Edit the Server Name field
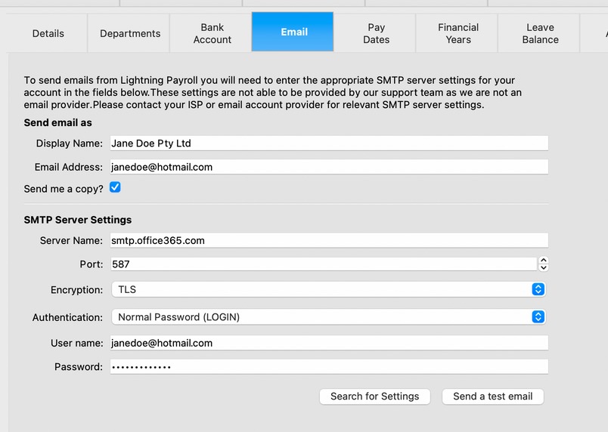Viewport: 608px width, 432px height. (x=329, y=240)
